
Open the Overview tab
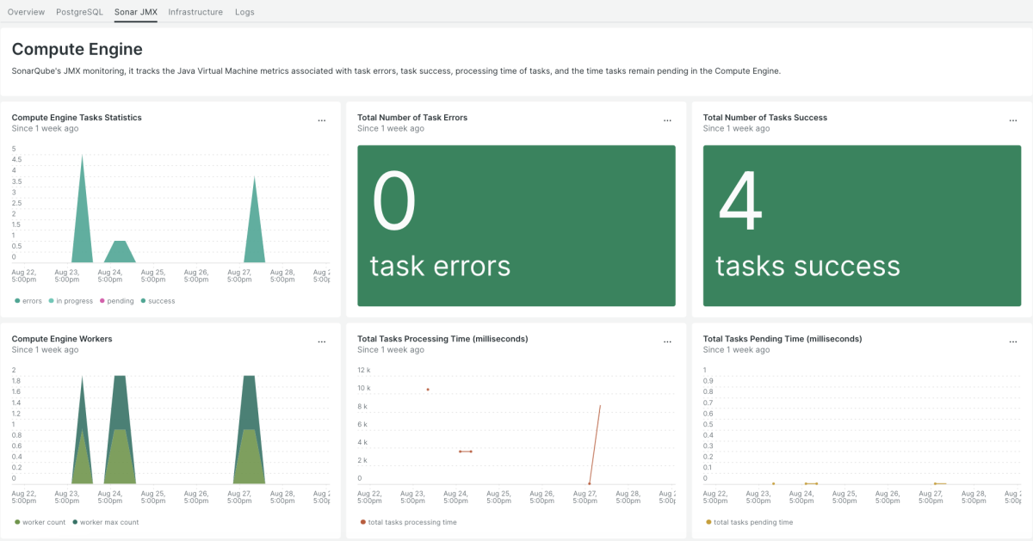tap(26, 12)
